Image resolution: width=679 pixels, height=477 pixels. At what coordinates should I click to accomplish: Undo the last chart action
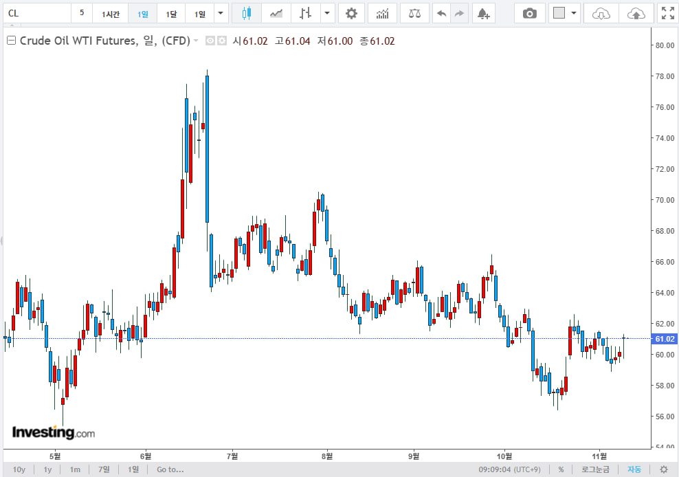pyautogui.click(x=441, y=13)
